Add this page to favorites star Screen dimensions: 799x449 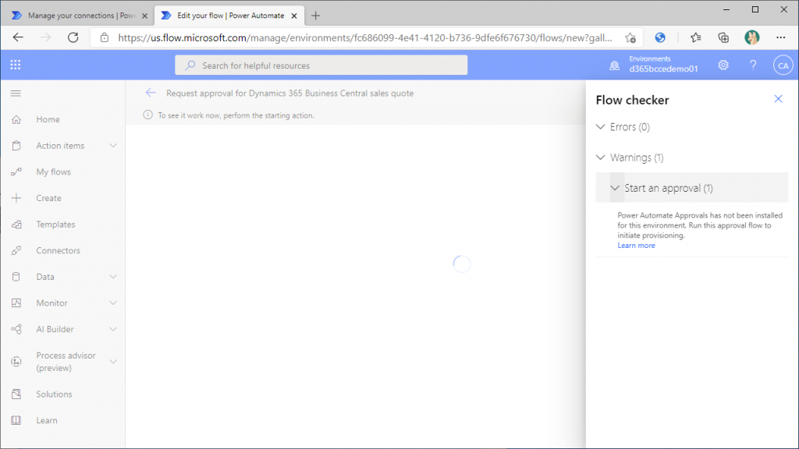point(630,37)
